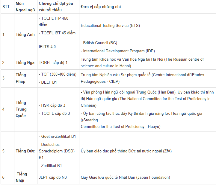Select 'International Development Program (IDP)' line
219x185 pixels.
pos(118,51)
